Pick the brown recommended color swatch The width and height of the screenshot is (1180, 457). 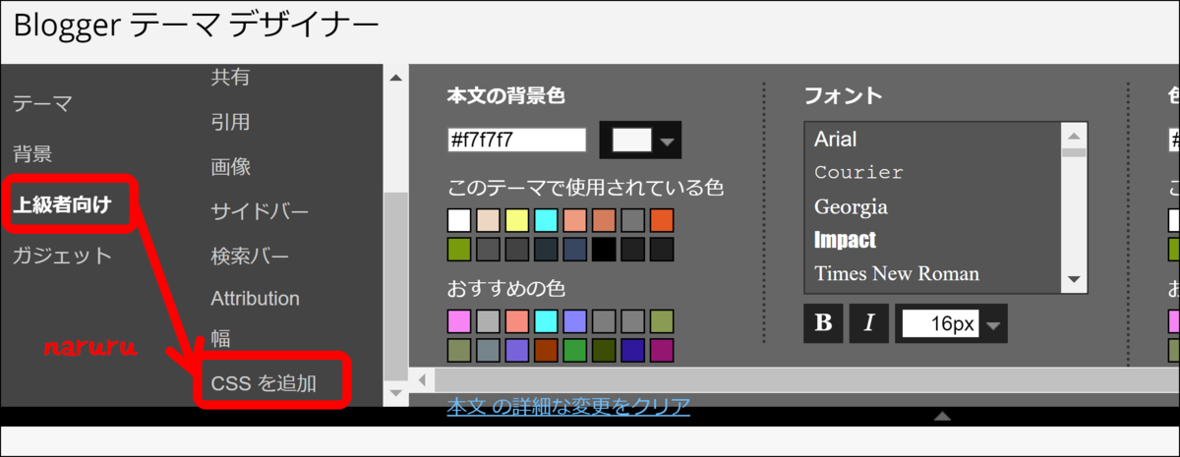546,350
